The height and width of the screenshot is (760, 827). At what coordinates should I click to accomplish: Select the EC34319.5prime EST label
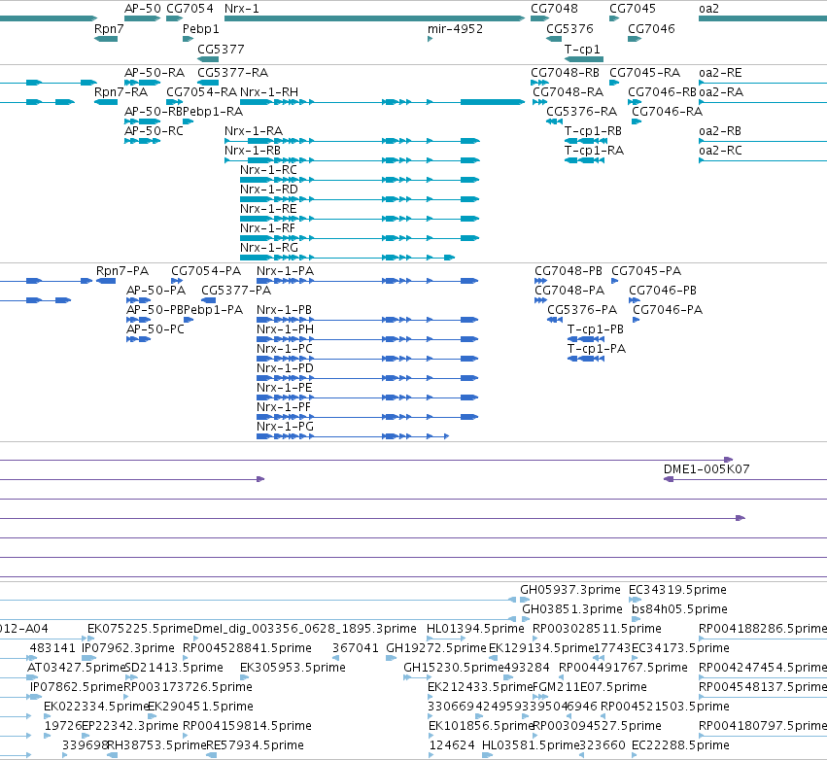point(677,589)
